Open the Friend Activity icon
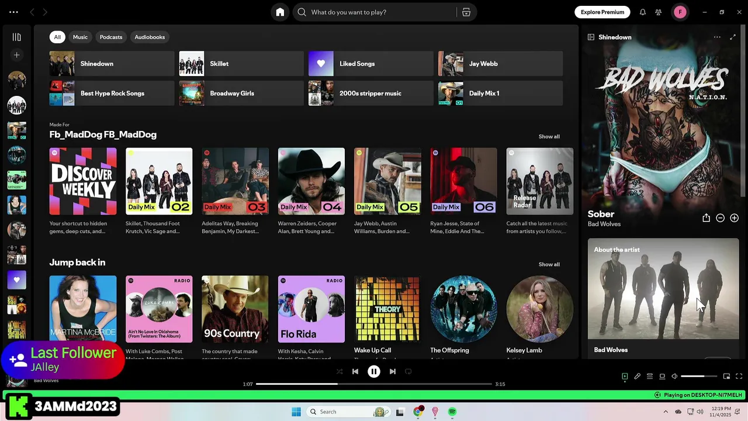The image size is (748, 421). click(x=659, y=12)
